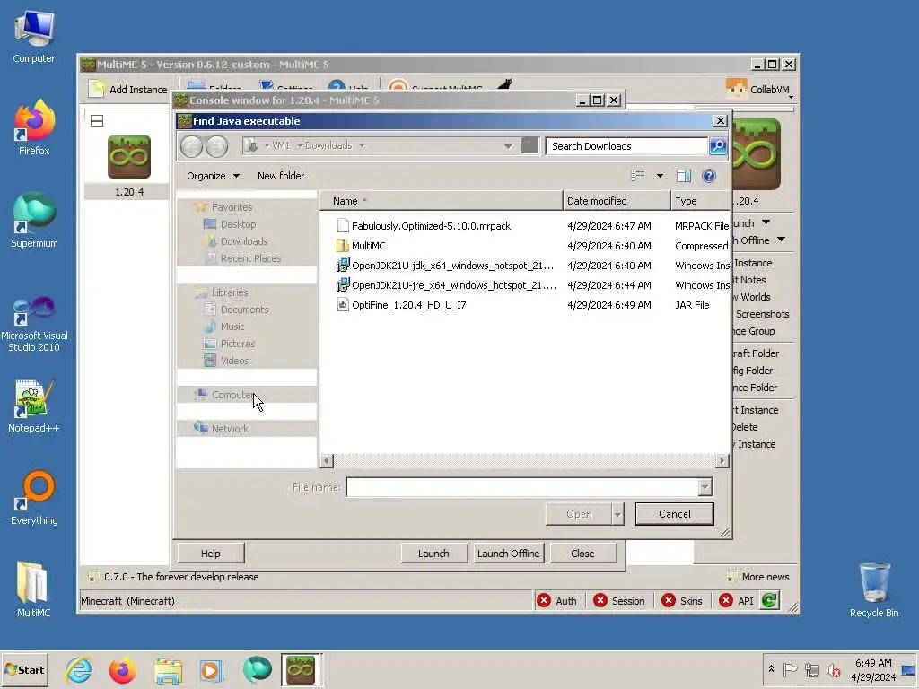Open the view options dropdown arrow
This screenshot has height=689, width=919.
[x=660, y=176]
